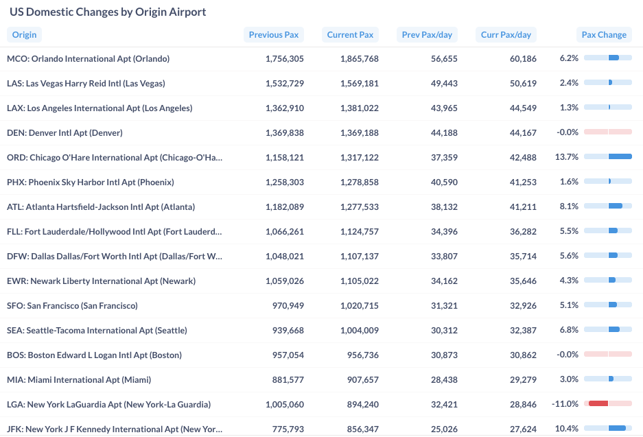Click the DEN Denver Intl Apt row
The image size is (643, 437).
pyautogui.click(x=65, y=133)
